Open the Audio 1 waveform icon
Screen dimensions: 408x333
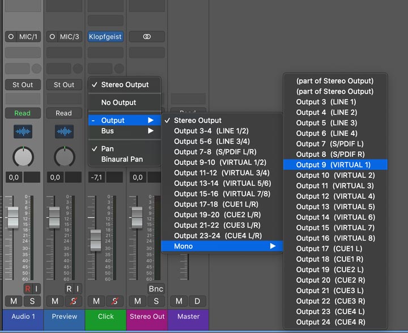tap(23, 131)
